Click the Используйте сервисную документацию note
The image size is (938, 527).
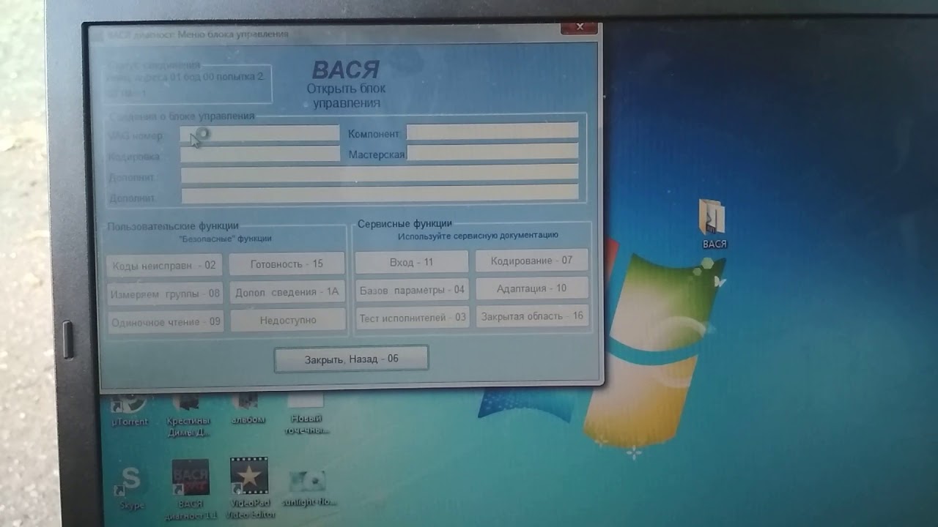478,236
